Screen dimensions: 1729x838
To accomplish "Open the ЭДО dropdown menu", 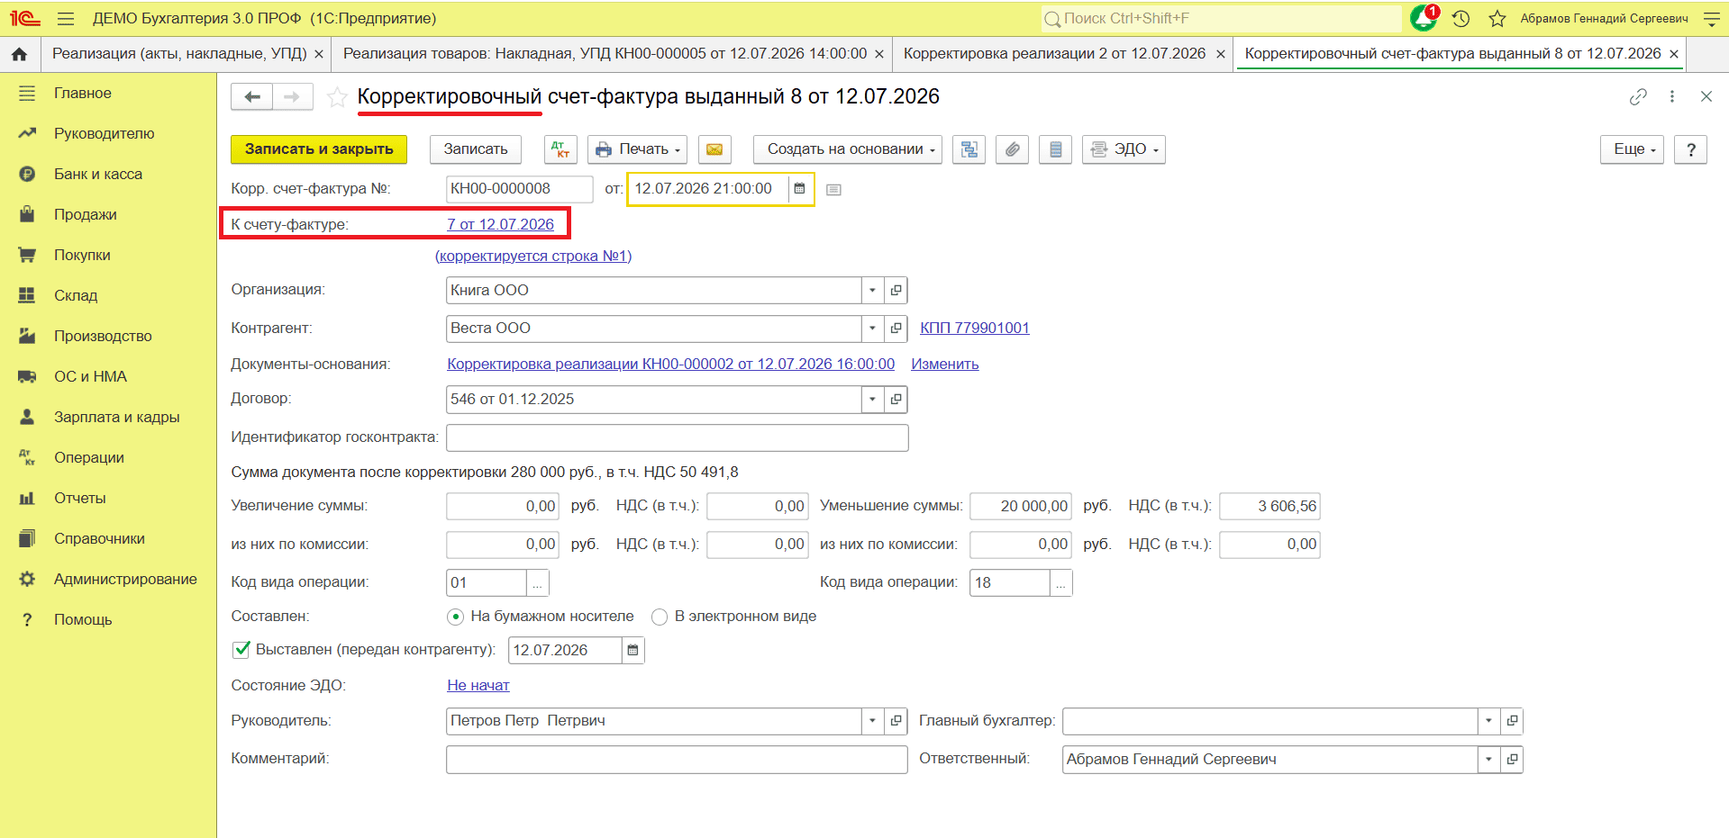I will (1124, 149).
